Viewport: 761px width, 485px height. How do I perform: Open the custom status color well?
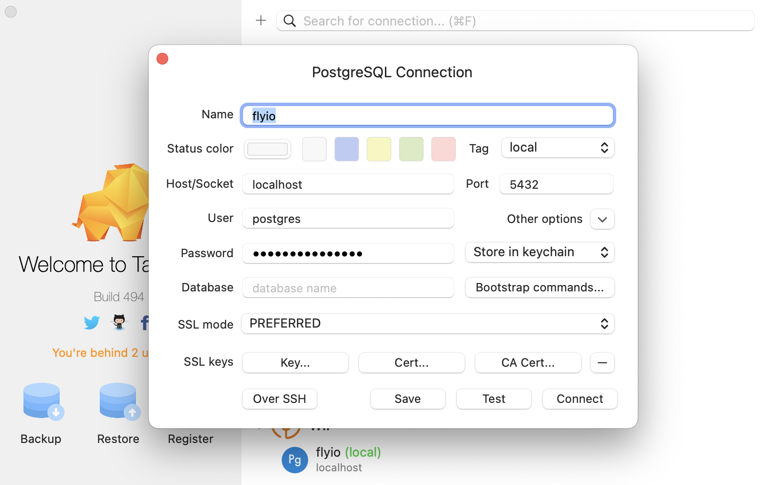point(268,149)
